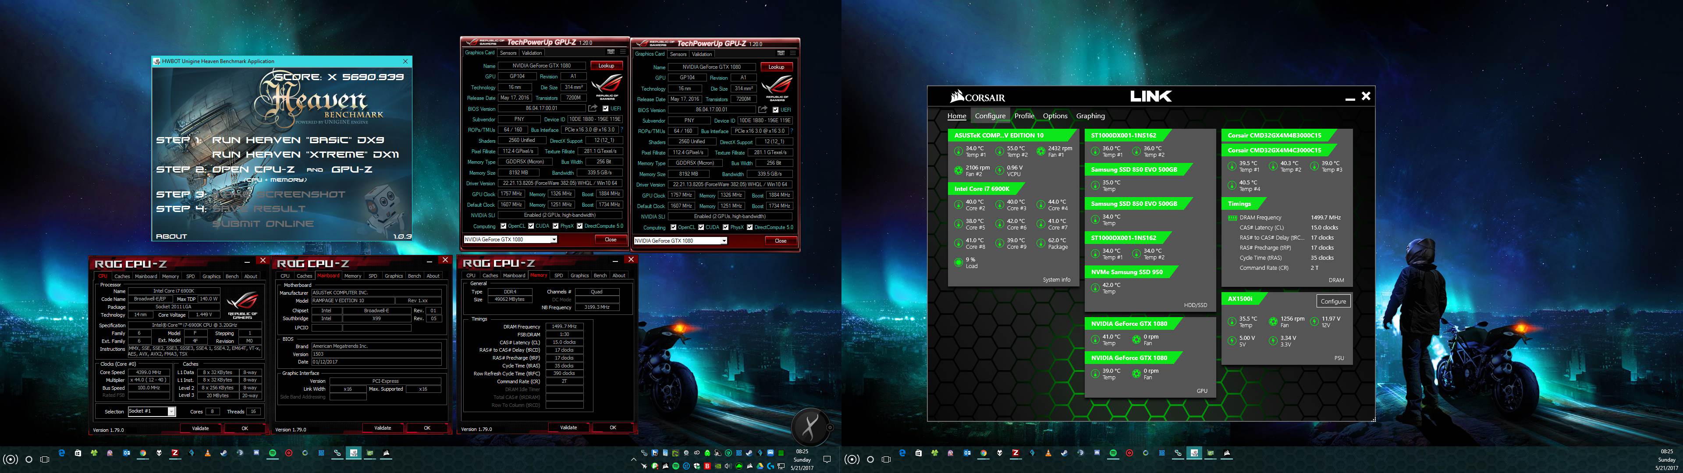Open hamburger menu icon in left GPU-Z window
This screenshot has height=473, width=1683.
click(x=623, y=52)
